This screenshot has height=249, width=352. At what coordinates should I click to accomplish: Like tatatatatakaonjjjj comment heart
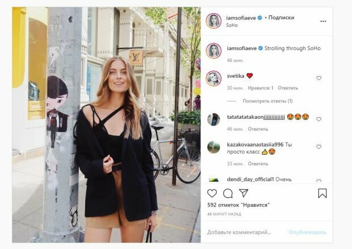[x=319, y=119]
